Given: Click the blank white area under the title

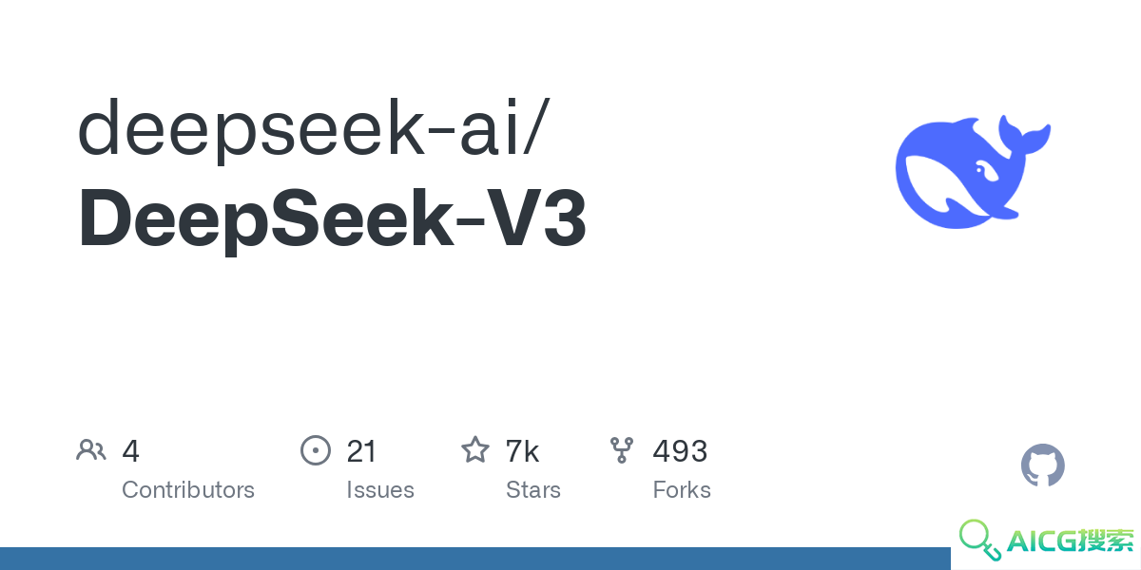Looking at the screenshot, I should [475, 342].
